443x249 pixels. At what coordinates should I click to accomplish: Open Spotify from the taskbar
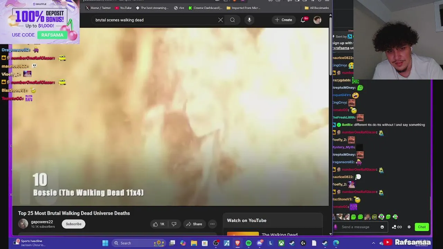(248, 243)
